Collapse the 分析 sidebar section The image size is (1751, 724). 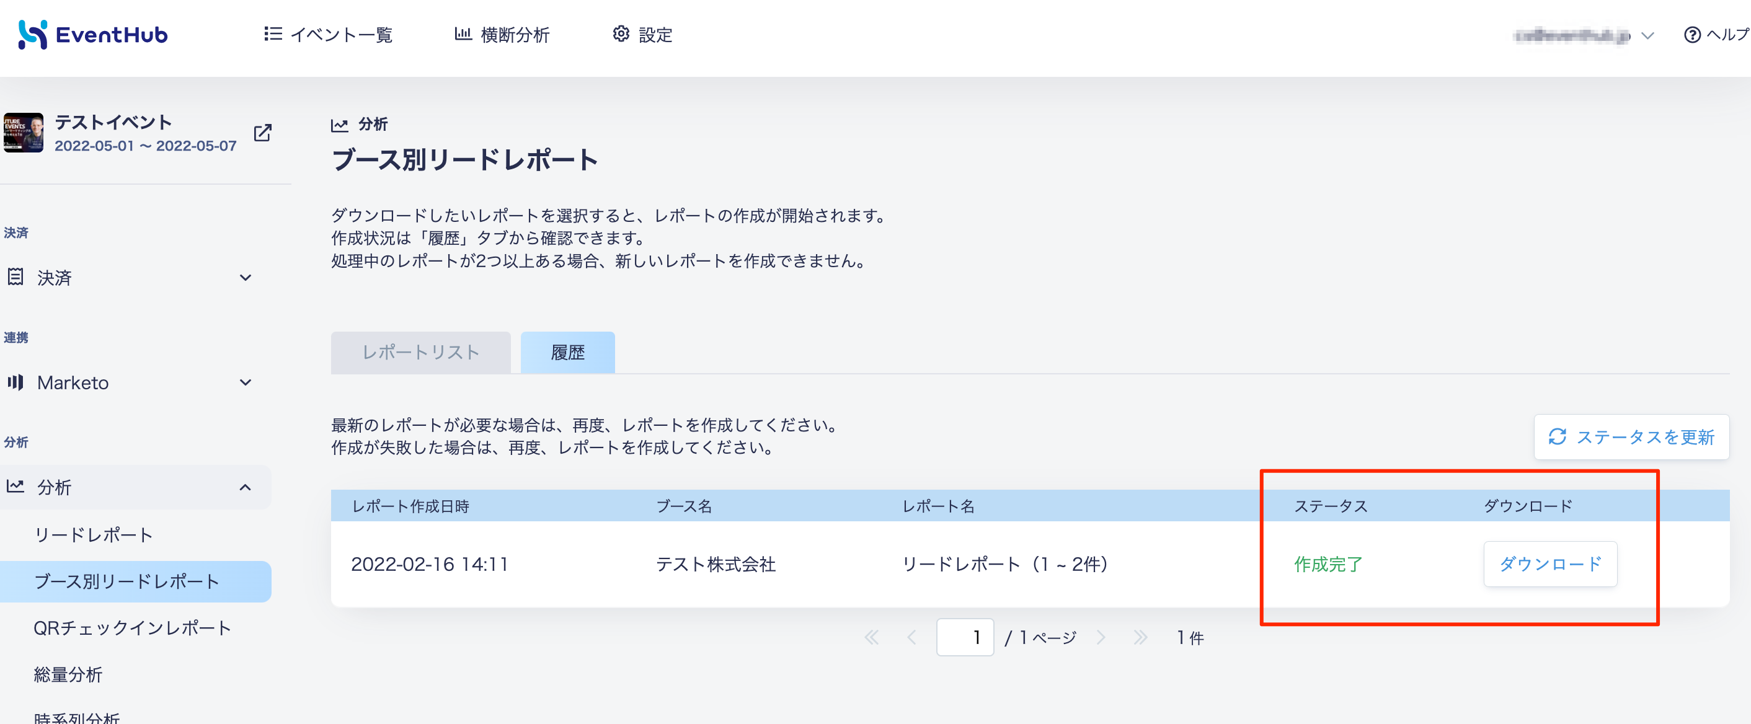(x=246, y=487)
